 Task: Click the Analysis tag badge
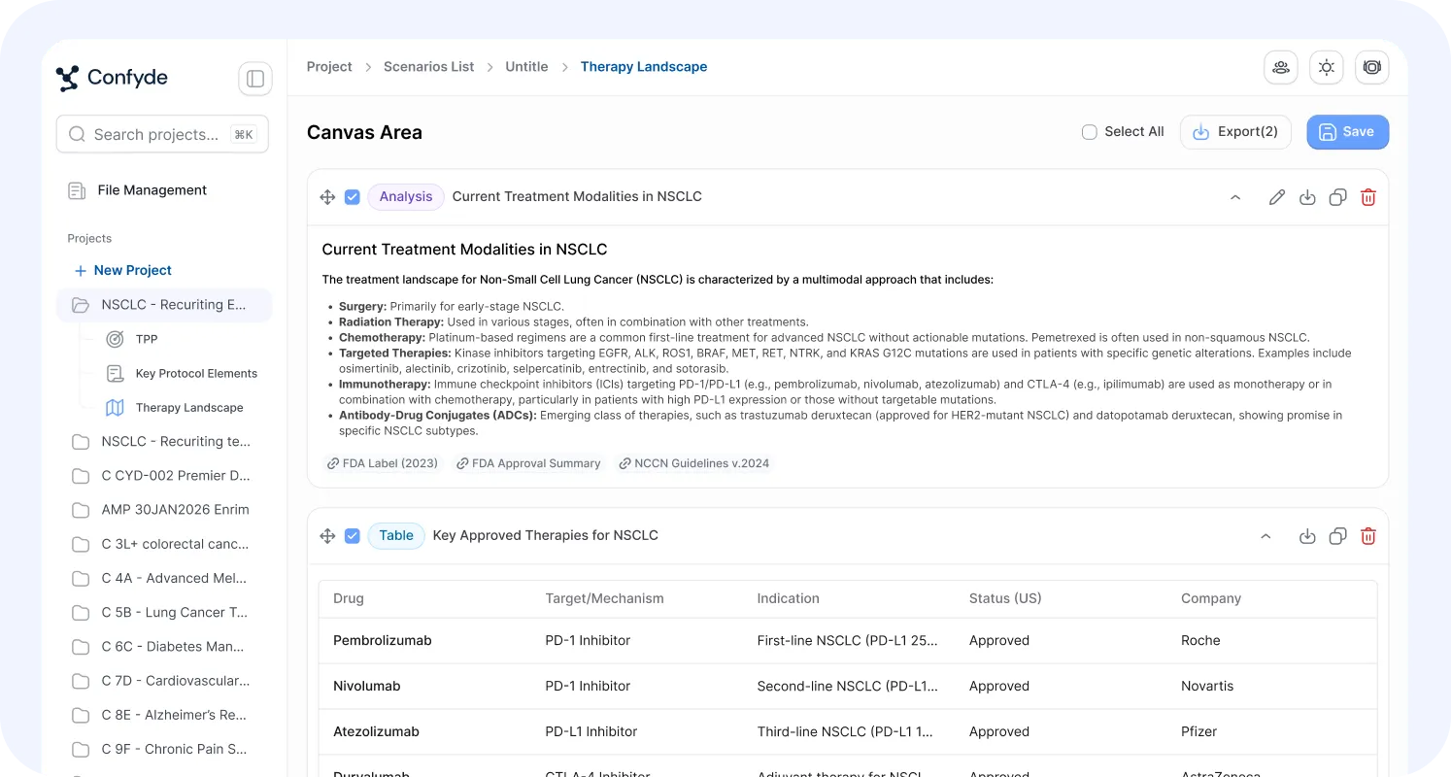tap(406, 197)
